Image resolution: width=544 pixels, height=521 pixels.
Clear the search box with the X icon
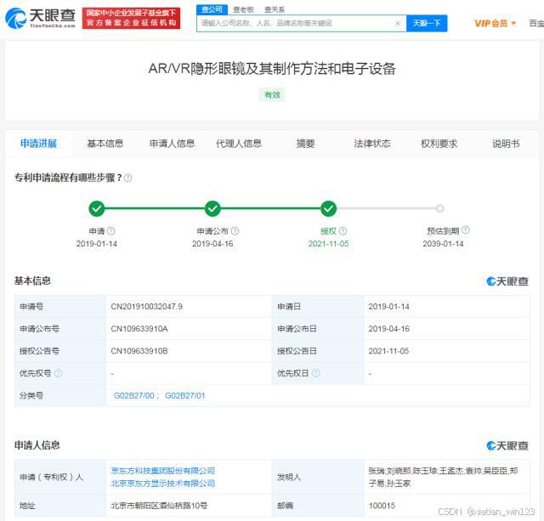pos(398,23)
